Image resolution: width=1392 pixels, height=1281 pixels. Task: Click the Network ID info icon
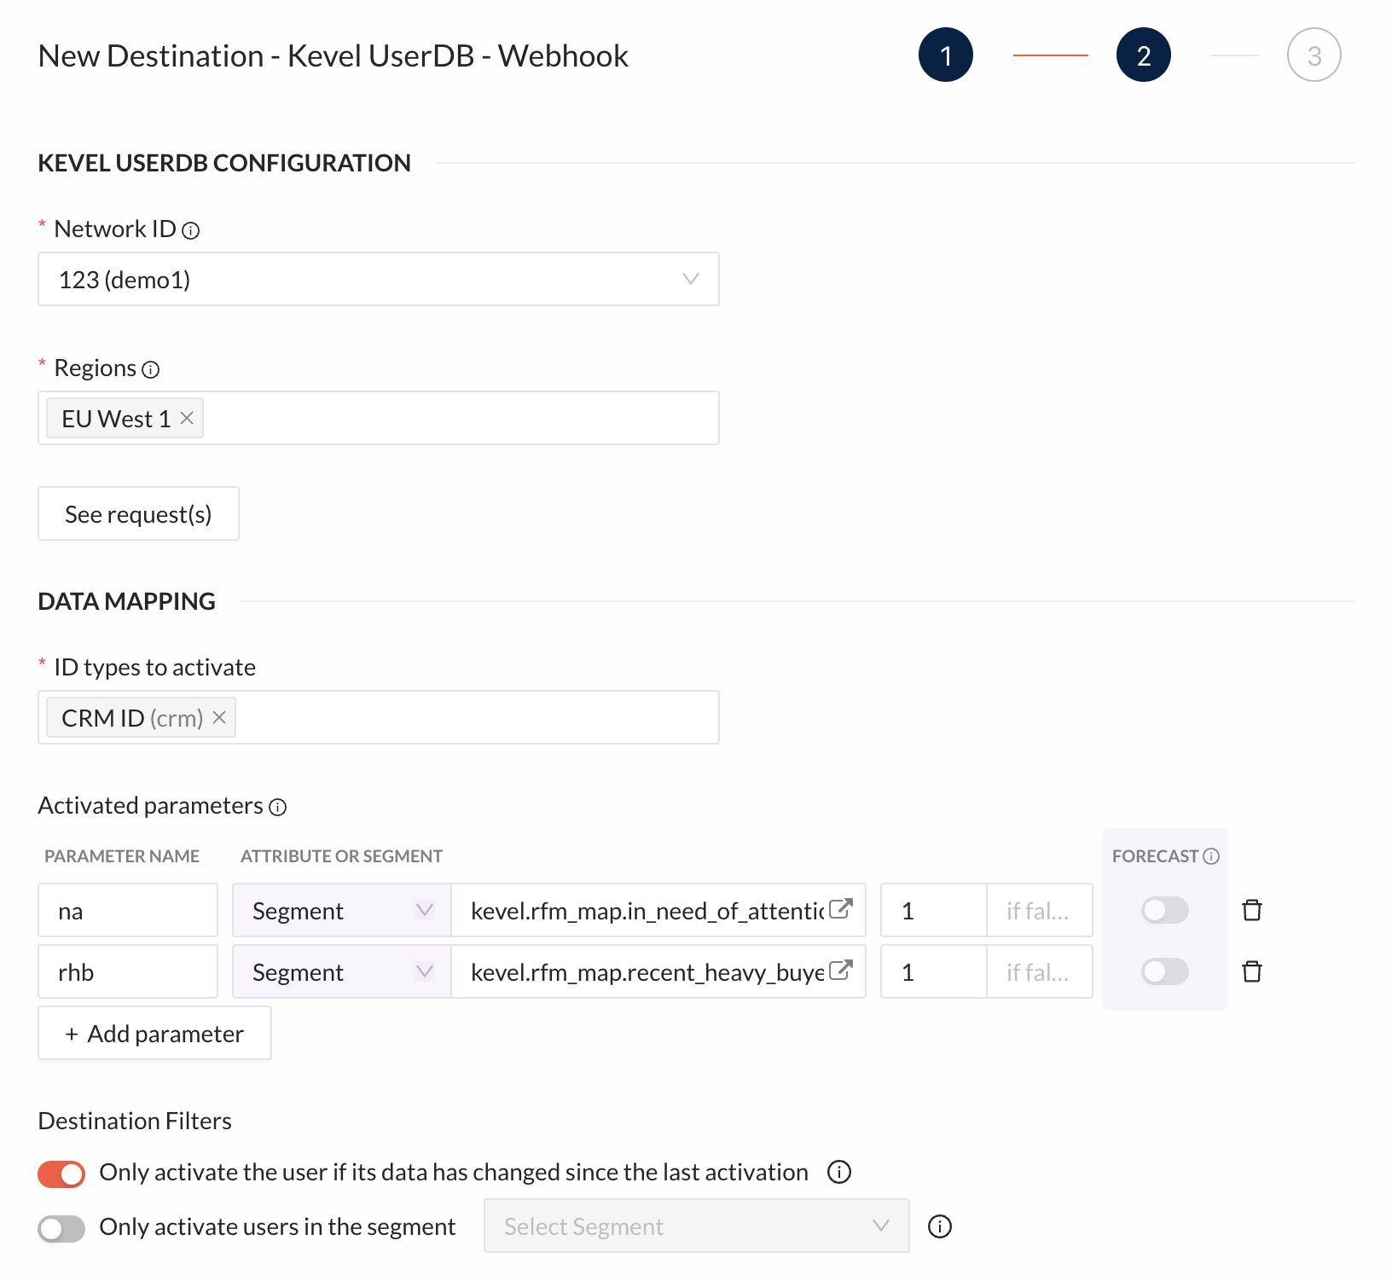[x=191, y=230]
